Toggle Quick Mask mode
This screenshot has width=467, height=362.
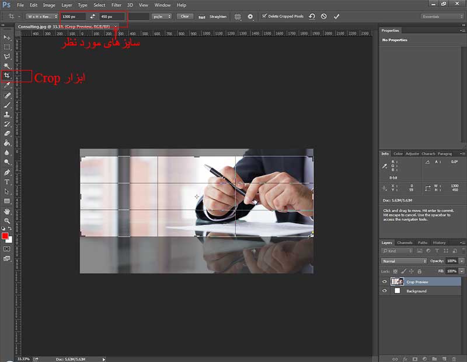[7, 249]
